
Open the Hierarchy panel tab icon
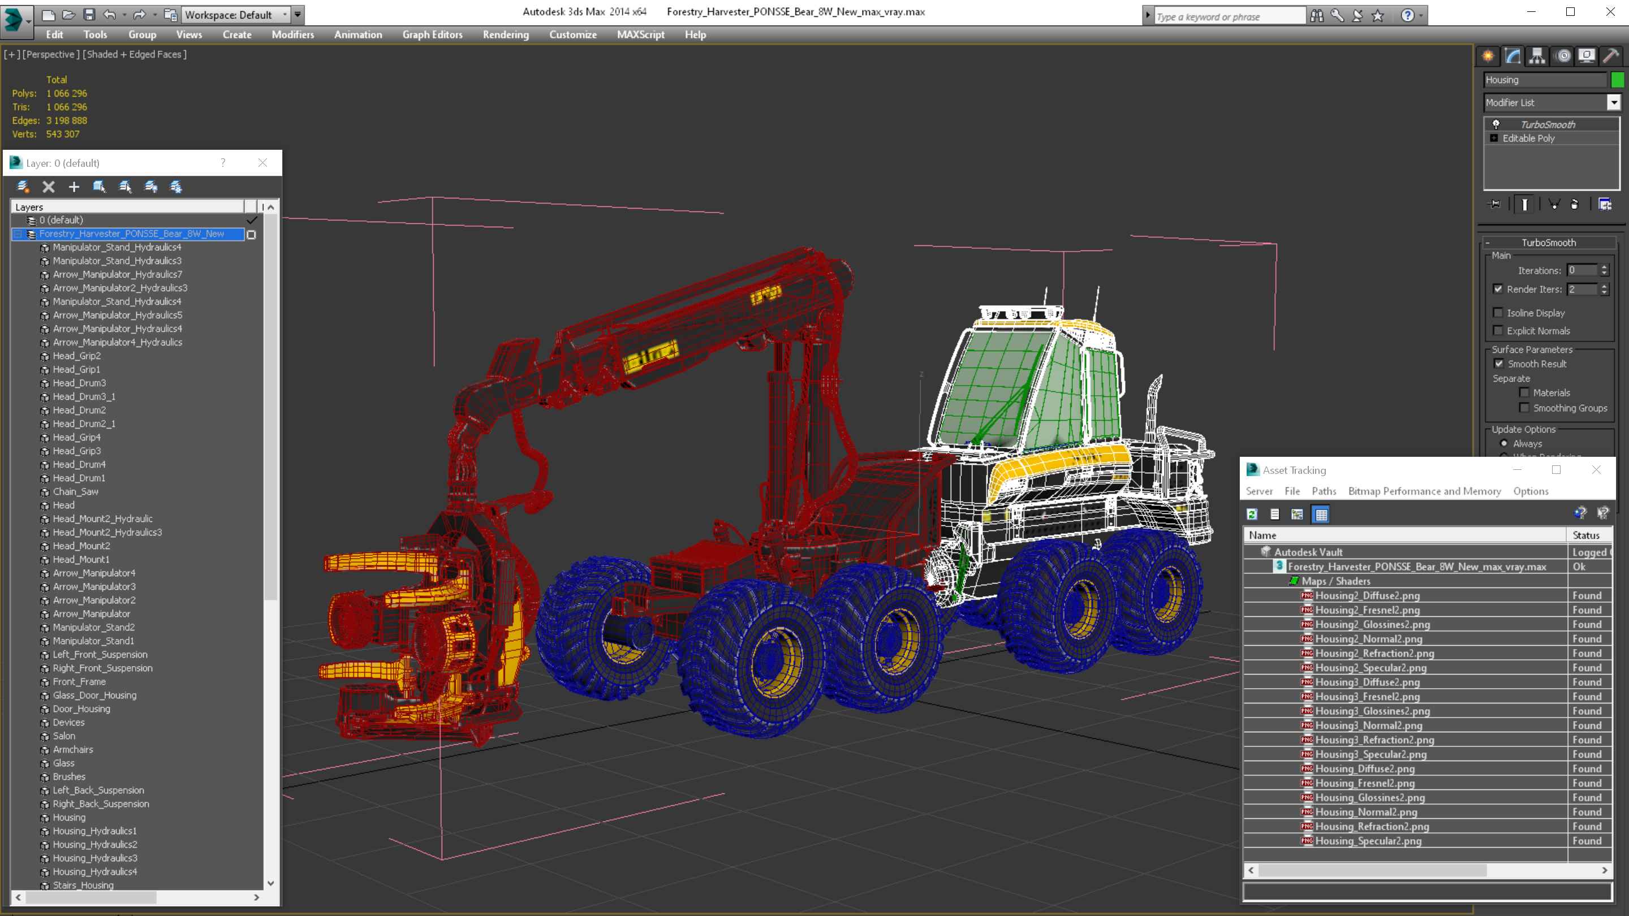[1537, 55]
